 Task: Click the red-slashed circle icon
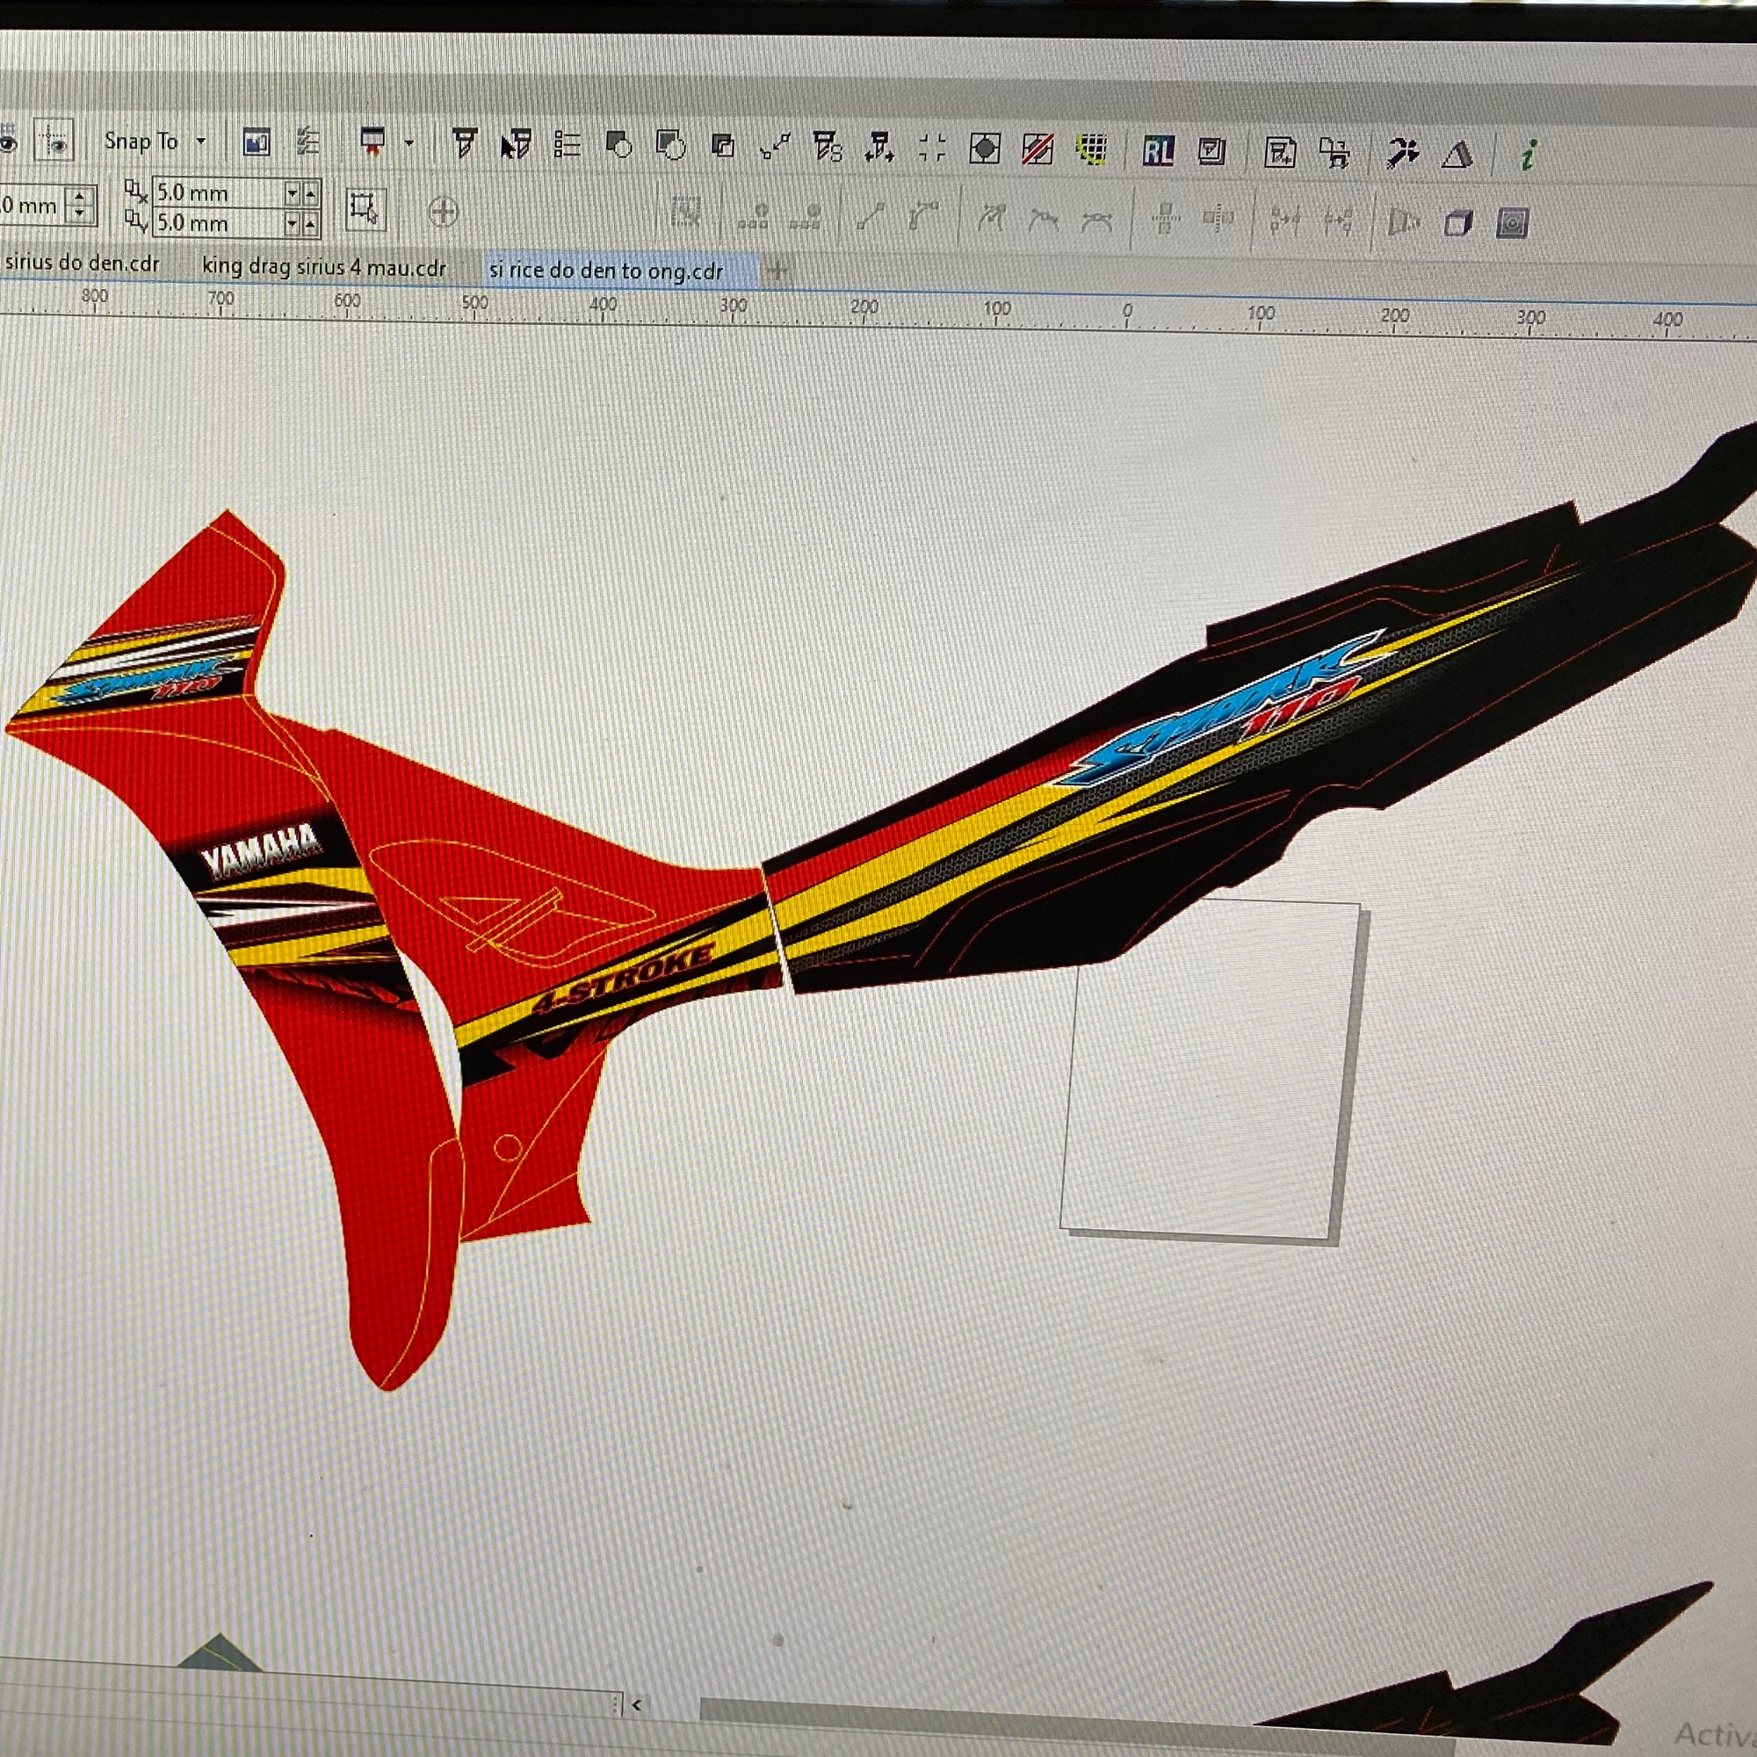pos(1038,148)
